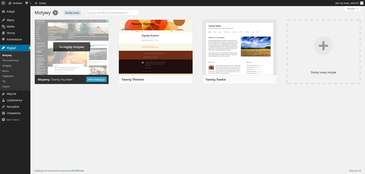
Task: Open the Kokpit menu item
Action: point(15,11)
